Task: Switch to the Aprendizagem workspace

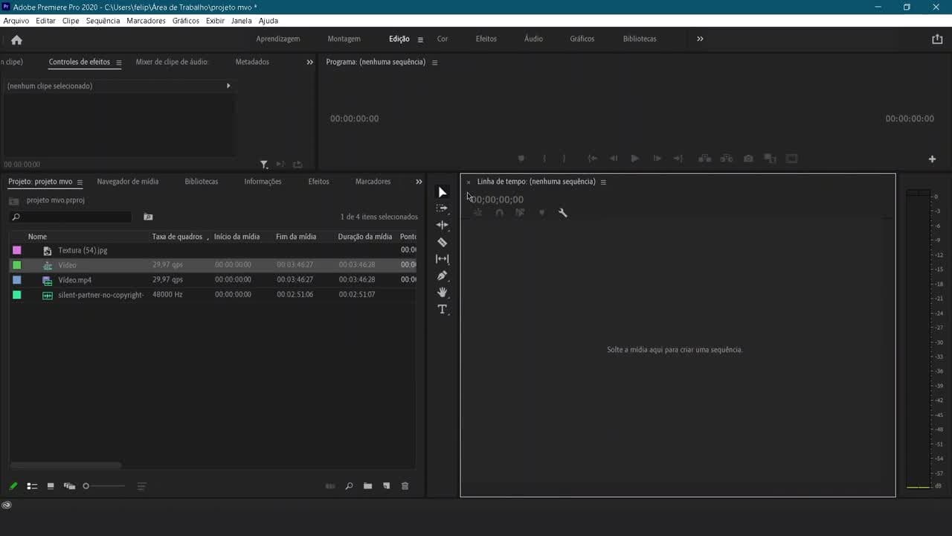Action: click(278, 39)
